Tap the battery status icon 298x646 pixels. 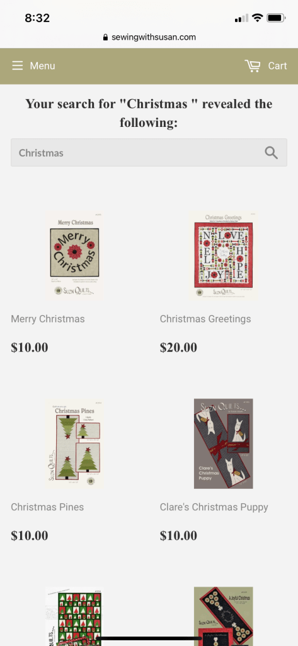(x=276, y=18)
